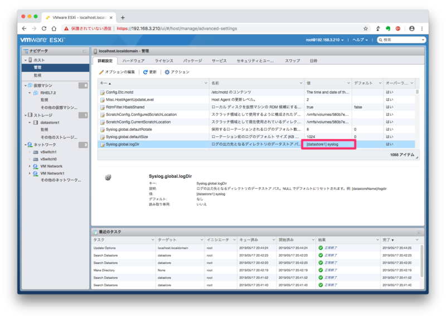Reload the browser page
Screen dimensions: 446x319
pyautogui.click(x=44, y=28)
